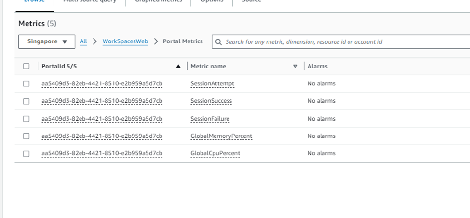Open the SessionFailure metric name
The width and height of the screenshot is (470, 218).
[210, 119]
